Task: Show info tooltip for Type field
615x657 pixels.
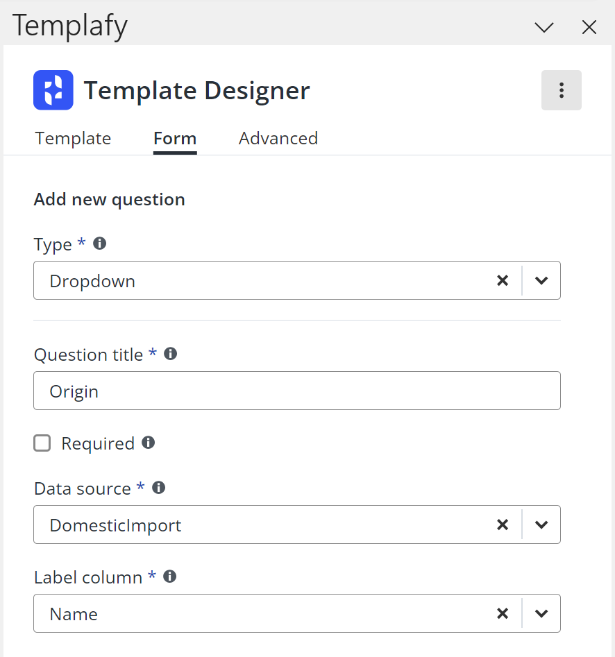Action: pyautogui.click(x=99, y=243)
